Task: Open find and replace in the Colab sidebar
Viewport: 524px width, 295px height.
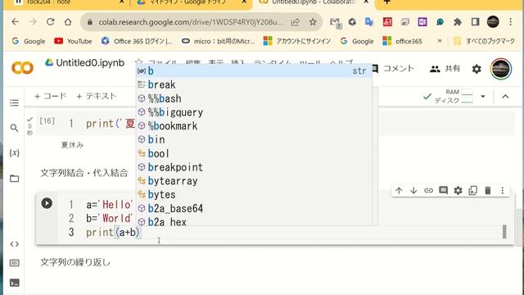Action: point(15,128)
